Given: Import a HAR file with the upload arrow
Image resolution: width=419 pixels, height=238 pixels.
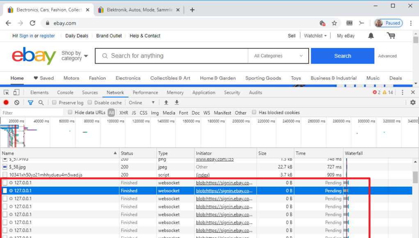Looking at the screenshot, I should pyautogui.click(x=166, y=103).
